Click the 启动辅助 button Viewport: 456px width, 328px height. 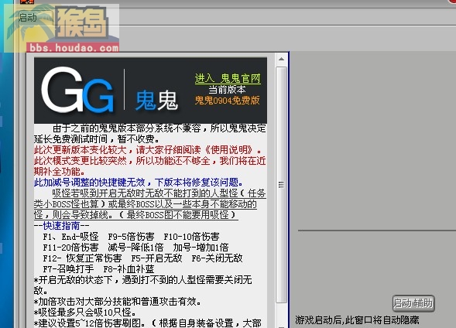click(x=413, y=303)
